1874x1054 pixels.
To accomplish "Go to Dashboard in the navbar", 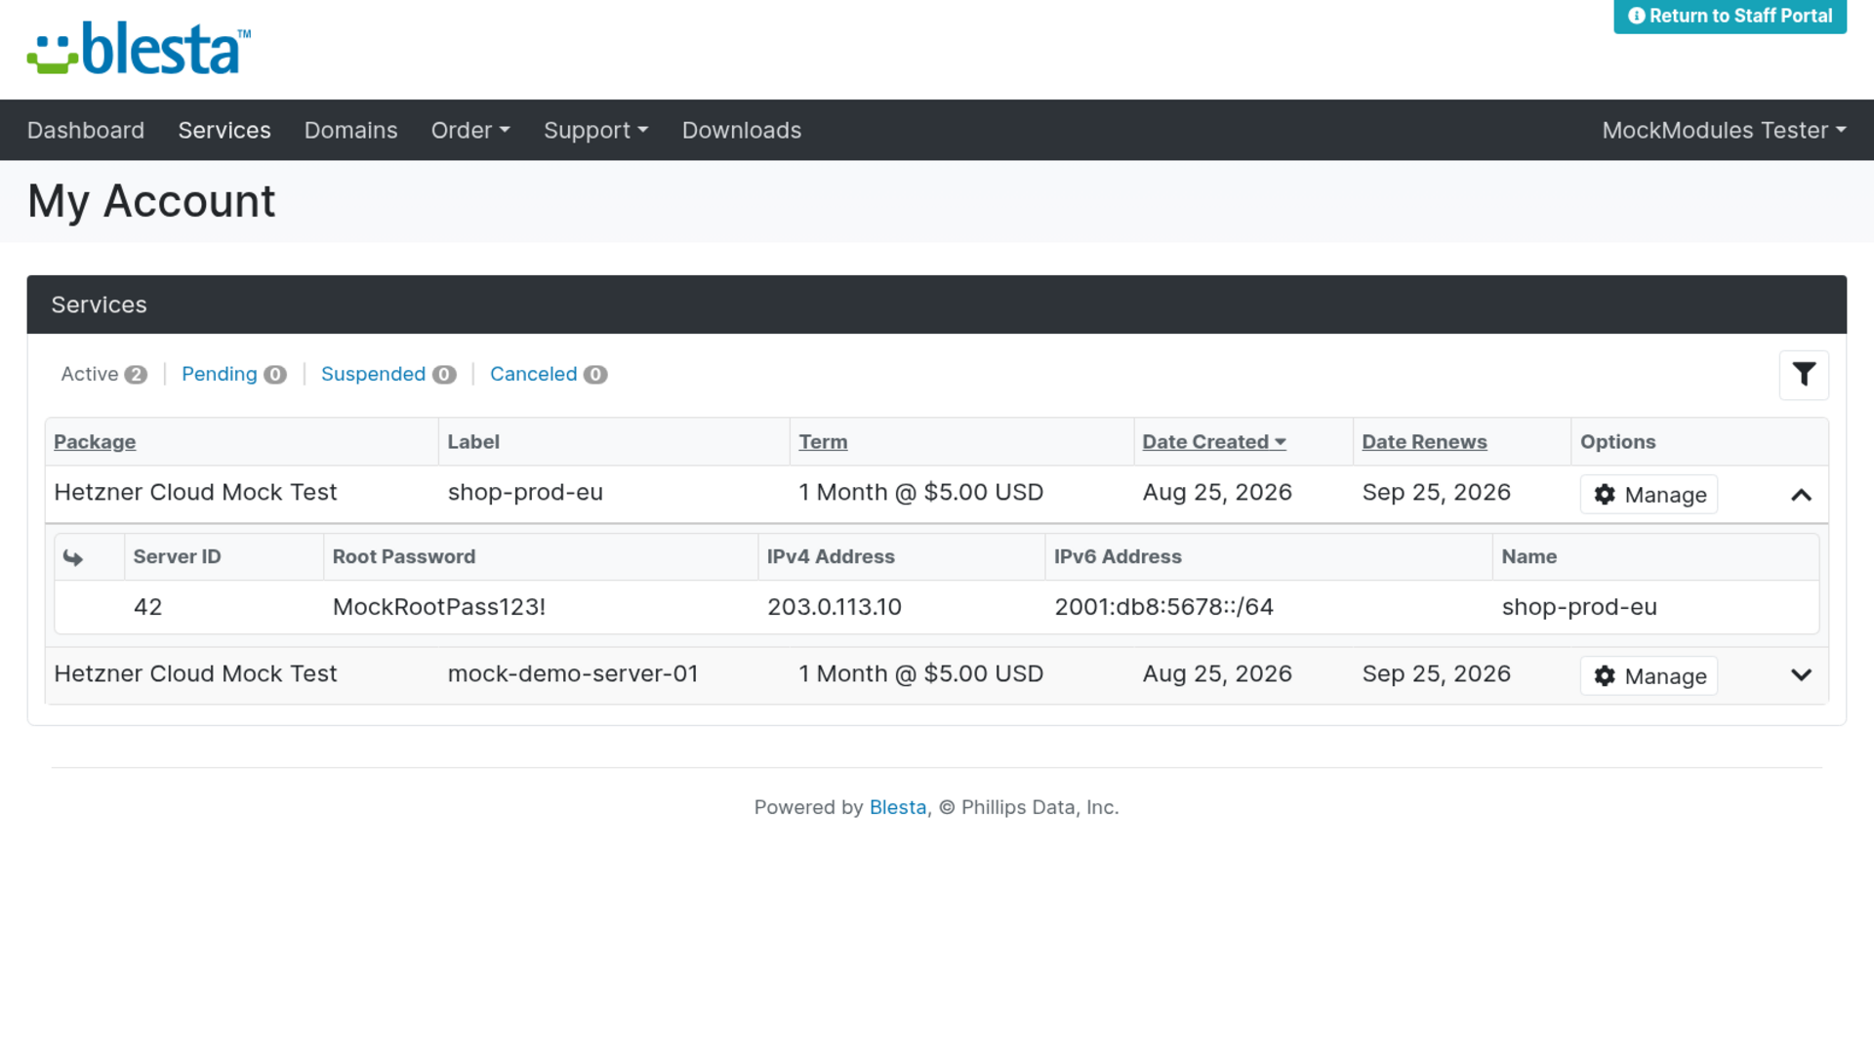I will click(x=86, y=130).
